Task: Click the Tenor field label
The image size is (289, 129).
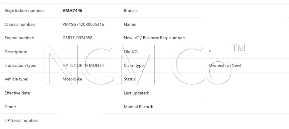Action: click(10, 107)
